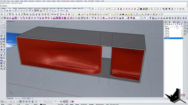Open the Paneling Tools menu

click(x=66, y=1)
